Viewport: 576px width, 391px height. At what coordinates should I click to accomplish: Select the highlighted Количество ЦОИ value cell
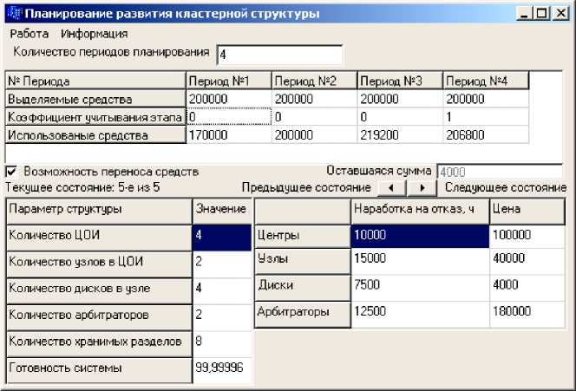[222, 238]
